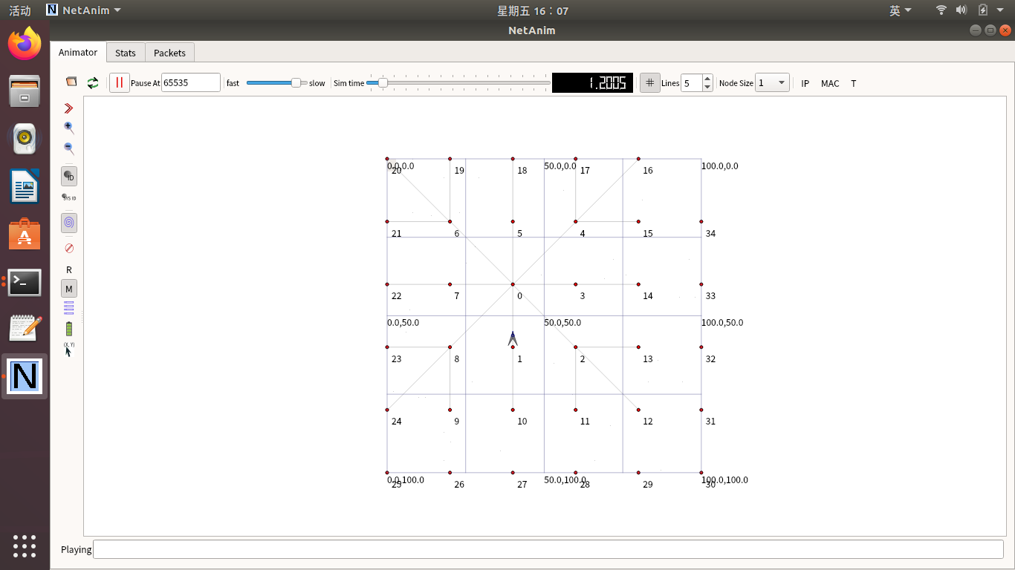Viewport: 1015px width, 570px height.
Task: Click the IP address display button
Action: coord(805,83)
